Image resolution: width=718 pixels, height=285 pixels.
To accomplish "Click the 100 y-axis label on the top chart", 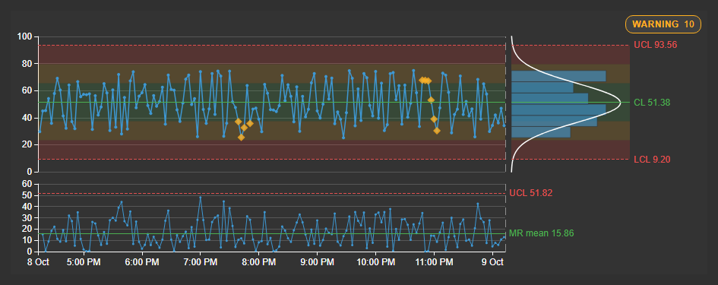I will point(26,36).
